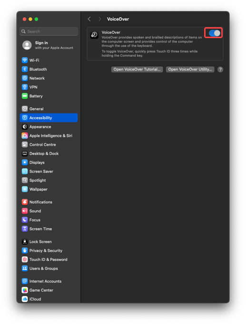Open Users & Groups settings
246x325 pixels.
click(49, 268)
